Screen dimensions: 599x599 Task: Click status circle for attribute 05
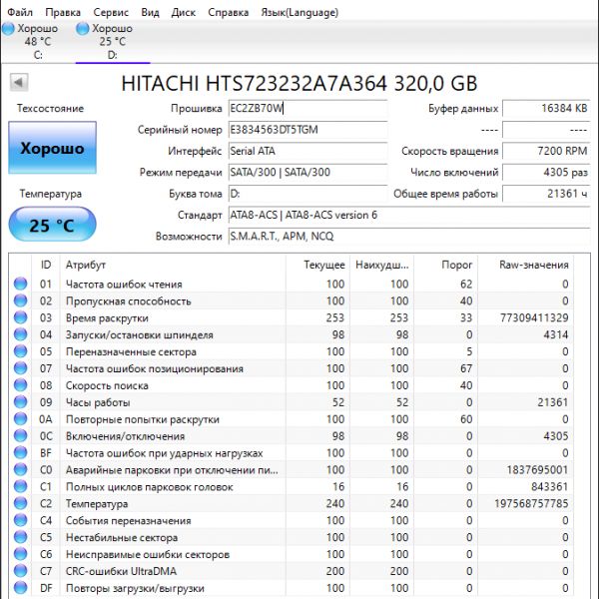point(20,351)
